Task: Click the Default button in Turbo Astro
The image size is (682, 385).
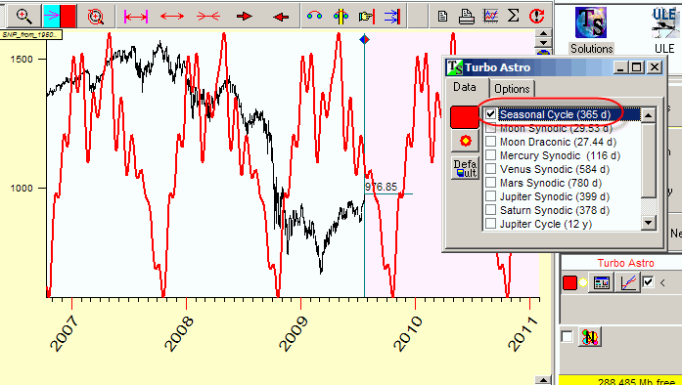Action: tap(465, 168)
